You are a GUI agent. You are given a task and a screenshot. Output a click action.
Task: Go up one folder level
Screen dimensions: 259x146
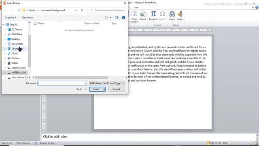(x=19, y=10)
